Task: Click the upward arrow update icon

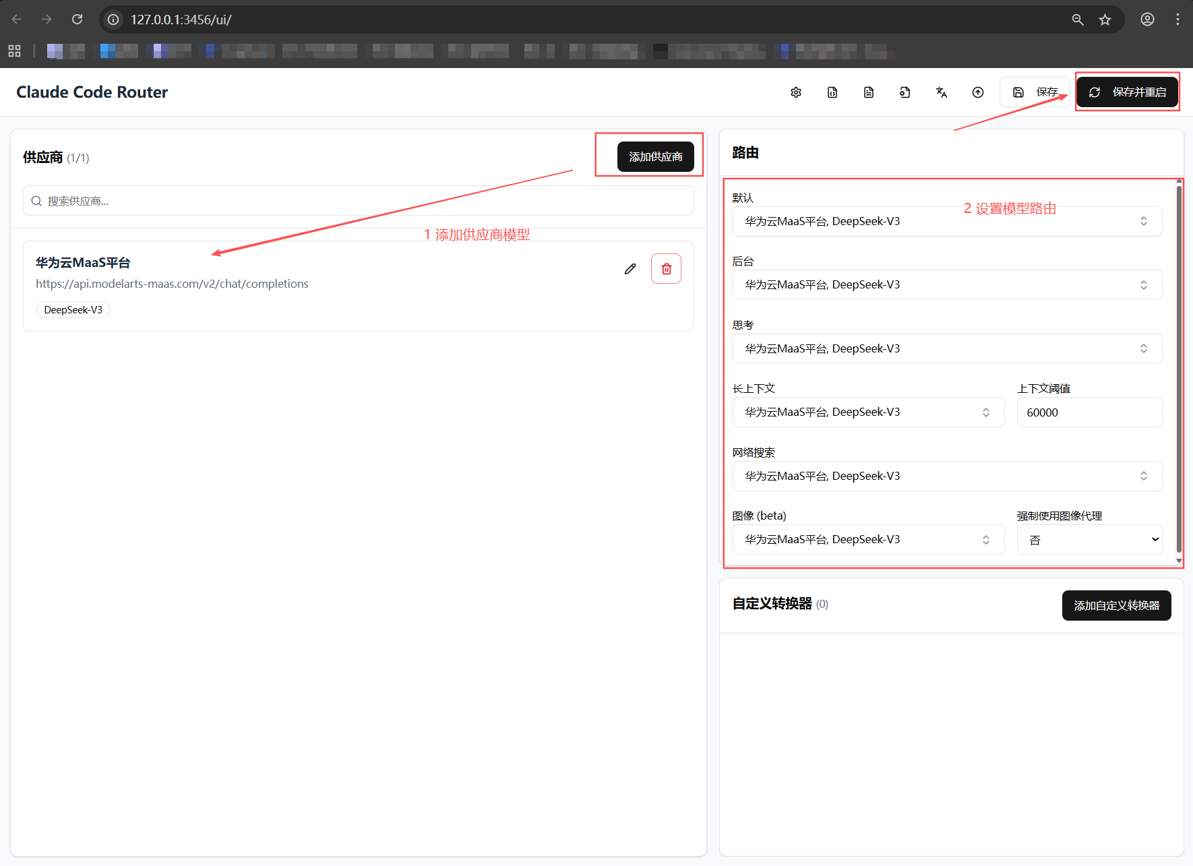Action: click(x=978, y=92)
